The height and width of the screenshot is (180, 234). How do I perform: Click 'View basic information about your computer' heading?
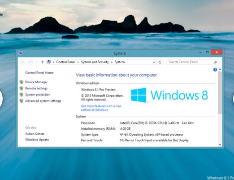tap(116, 75)
